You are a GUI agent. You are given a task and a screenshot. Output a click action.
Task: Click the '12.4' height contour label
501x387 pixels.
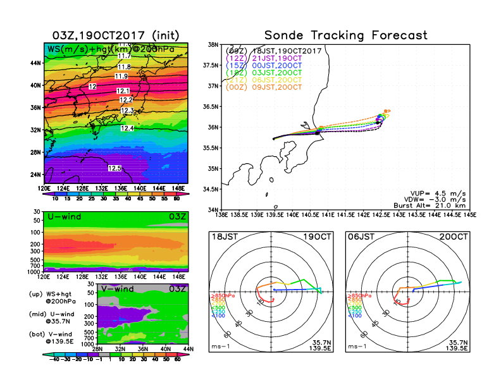[127, 128]
